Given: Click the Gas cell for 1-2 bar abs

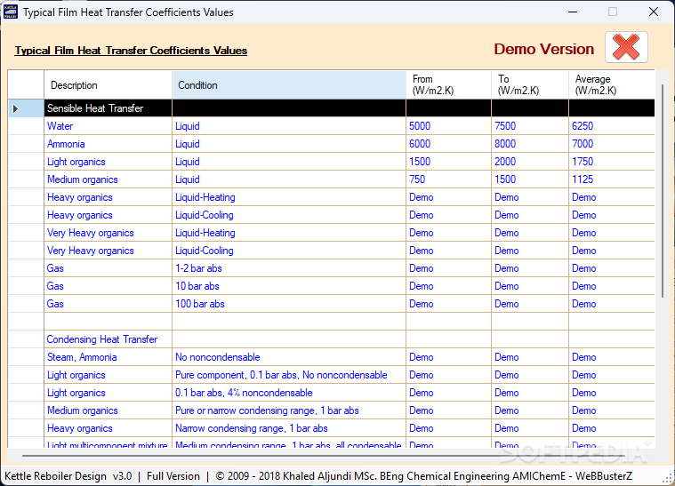Looking at the screenshot, I should pos(108,268).
